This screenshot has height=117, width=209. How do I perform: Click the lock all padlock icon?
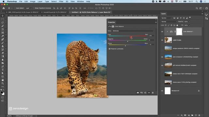tap(177, 25)
